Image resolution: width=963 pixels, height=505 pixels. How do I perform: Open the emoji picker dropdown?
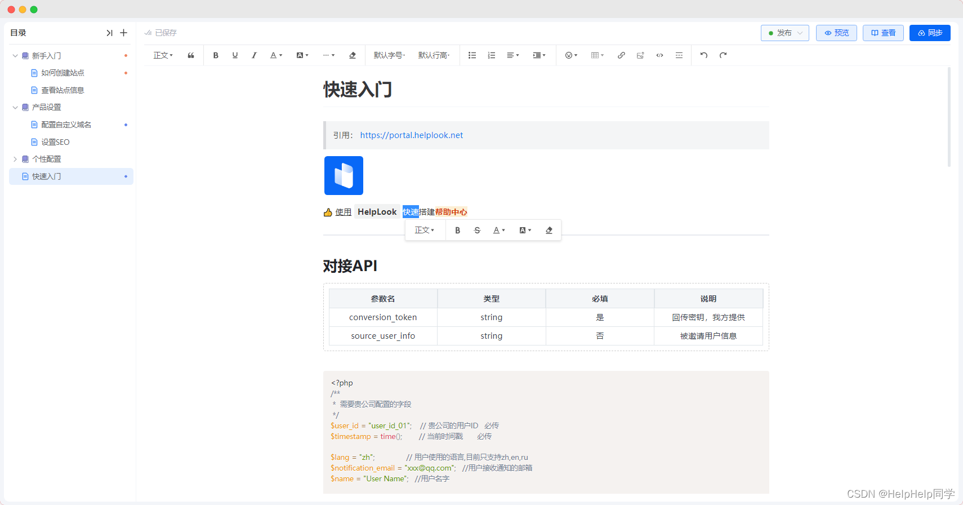click(571, 55)
